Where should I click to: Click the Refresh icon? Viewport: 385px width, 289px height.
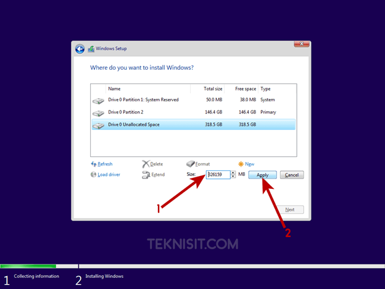[x=94, y=164]
